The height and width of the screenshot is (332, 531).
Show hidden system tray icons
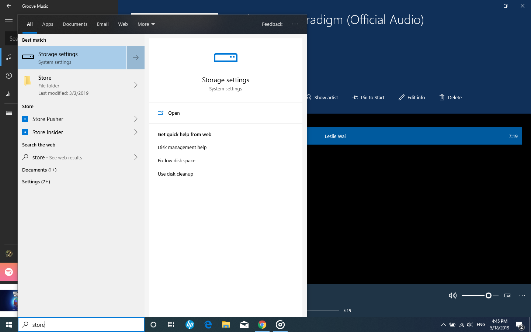(x=444, y=325)
